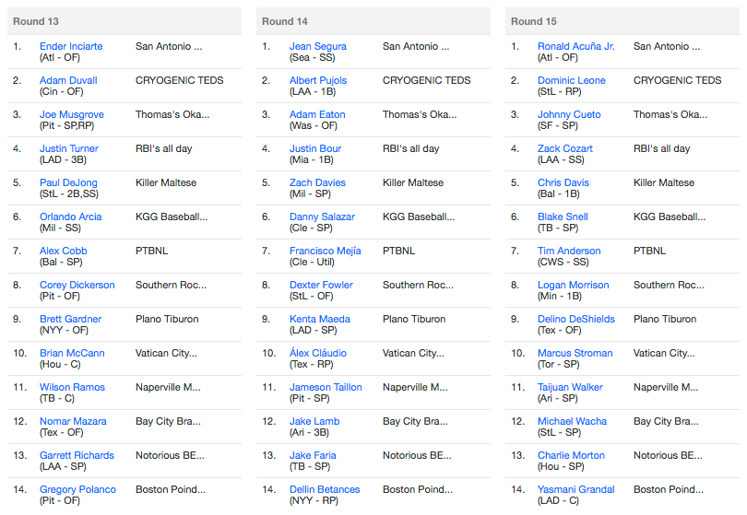Open Dellin Betances player page
Screen dimensions: 747x515
(325, 490)
